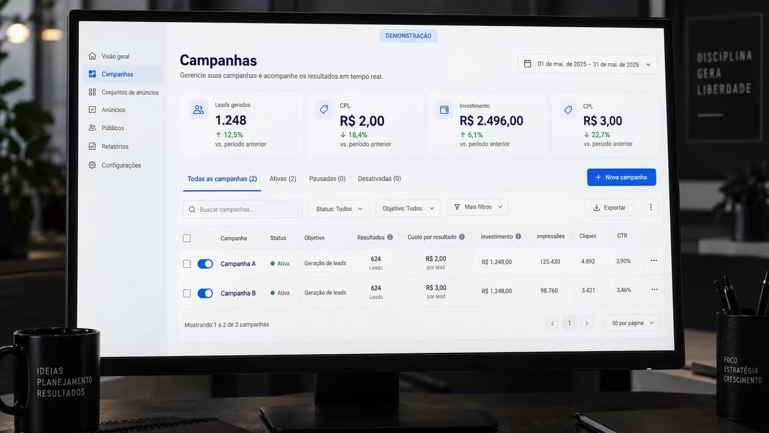Open the Objetivo: Todos dropdown
The image size is (769, 433).
pos(408,209)
